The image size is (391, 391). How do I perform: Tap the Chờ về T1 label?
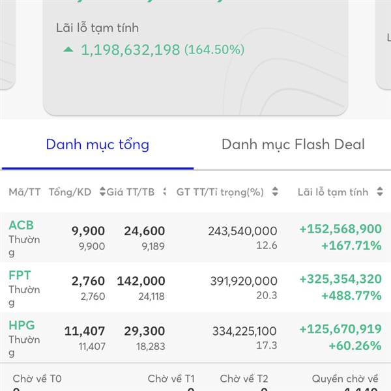(x=171, y=379)
